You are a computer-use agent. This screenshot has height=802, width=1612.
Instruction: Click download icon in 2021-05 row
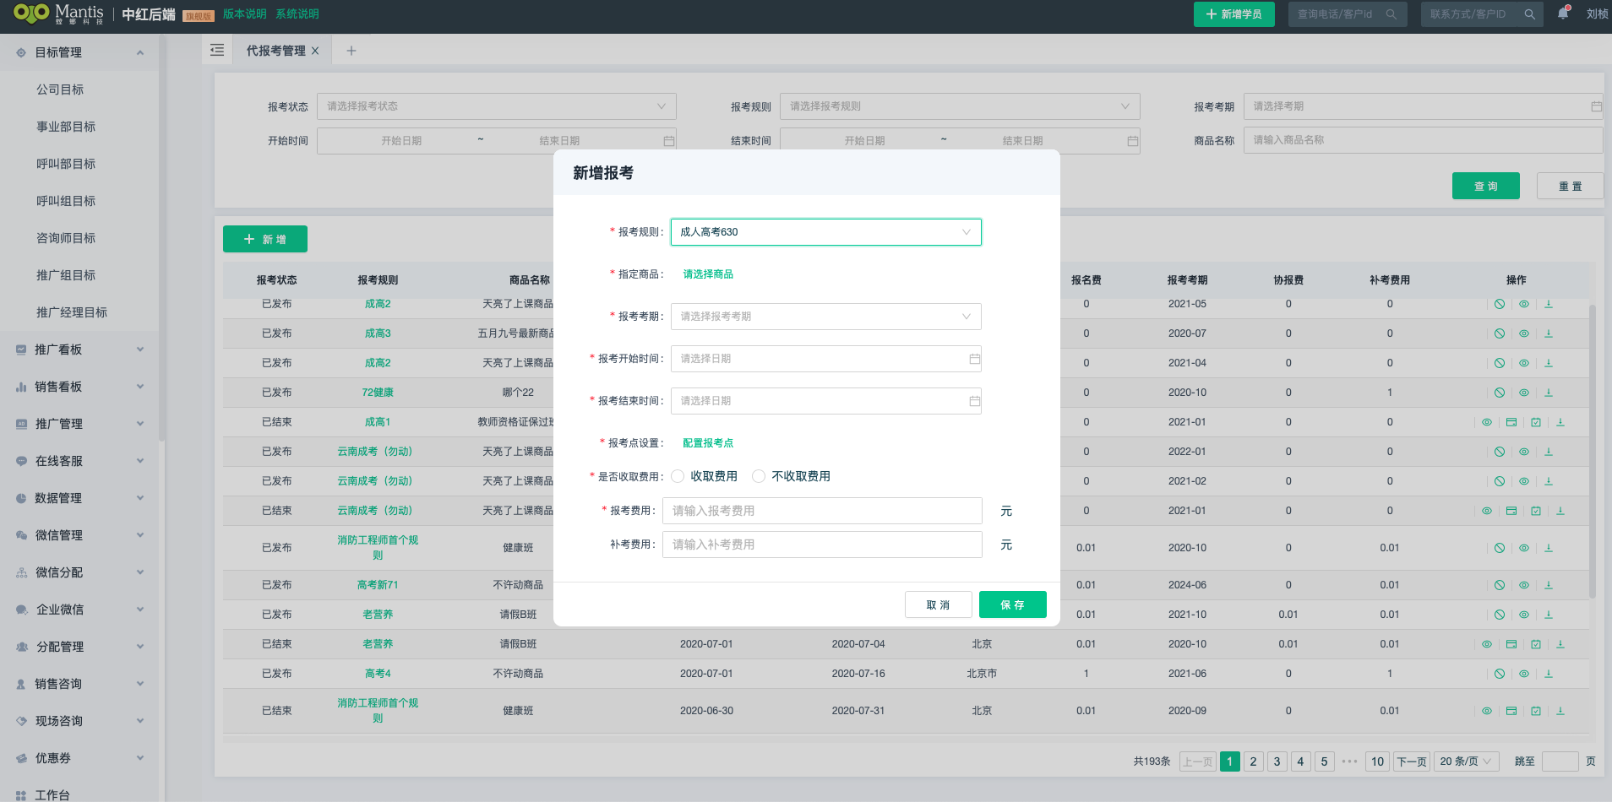[x=1549, y=304]
